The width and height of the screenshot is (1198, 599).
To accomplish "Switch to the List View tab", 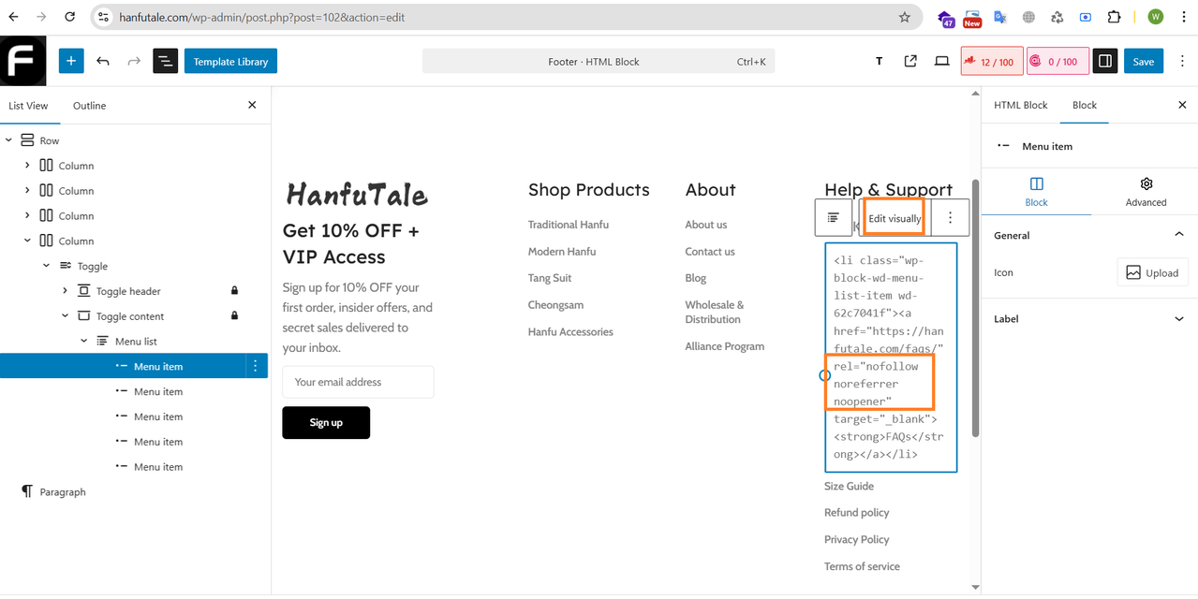I will point(28,106).
